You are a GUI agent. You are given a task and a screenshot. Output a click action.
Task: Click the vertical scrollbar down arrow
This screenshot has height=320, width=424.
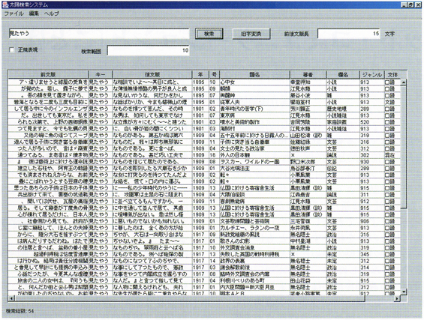click(404, 292)
